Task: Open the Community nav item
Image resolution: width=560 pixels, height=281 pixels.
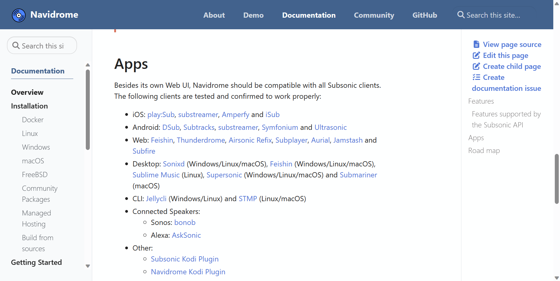Action: click(374, 15)
